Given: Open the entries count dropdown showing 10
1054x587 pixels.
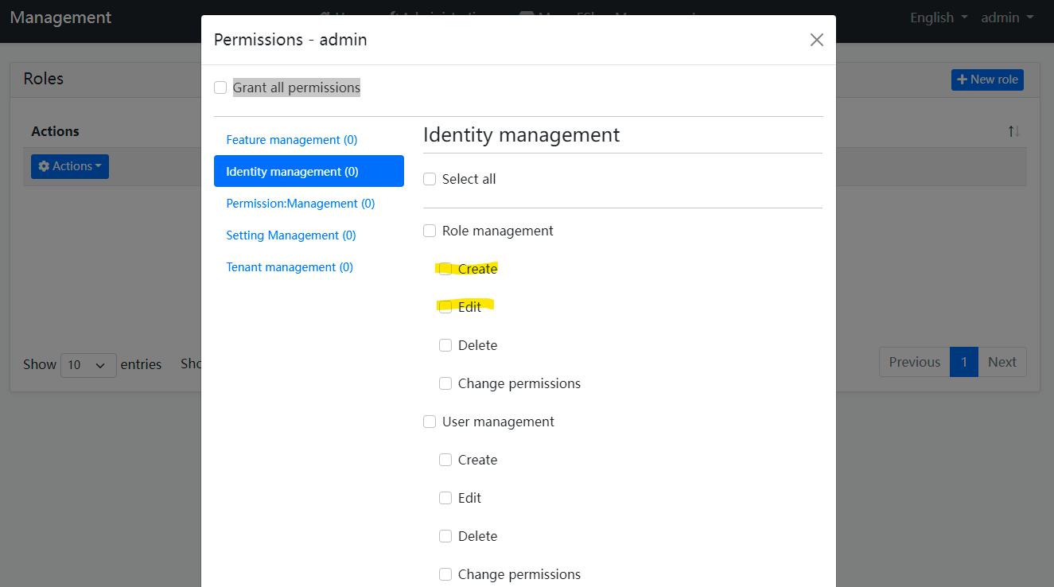Looking at the screenshot, I should pos(88,364).
